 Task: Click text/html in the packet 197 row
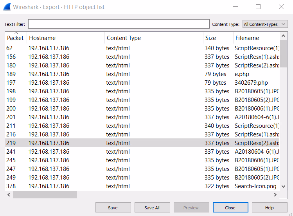(118, 83)
